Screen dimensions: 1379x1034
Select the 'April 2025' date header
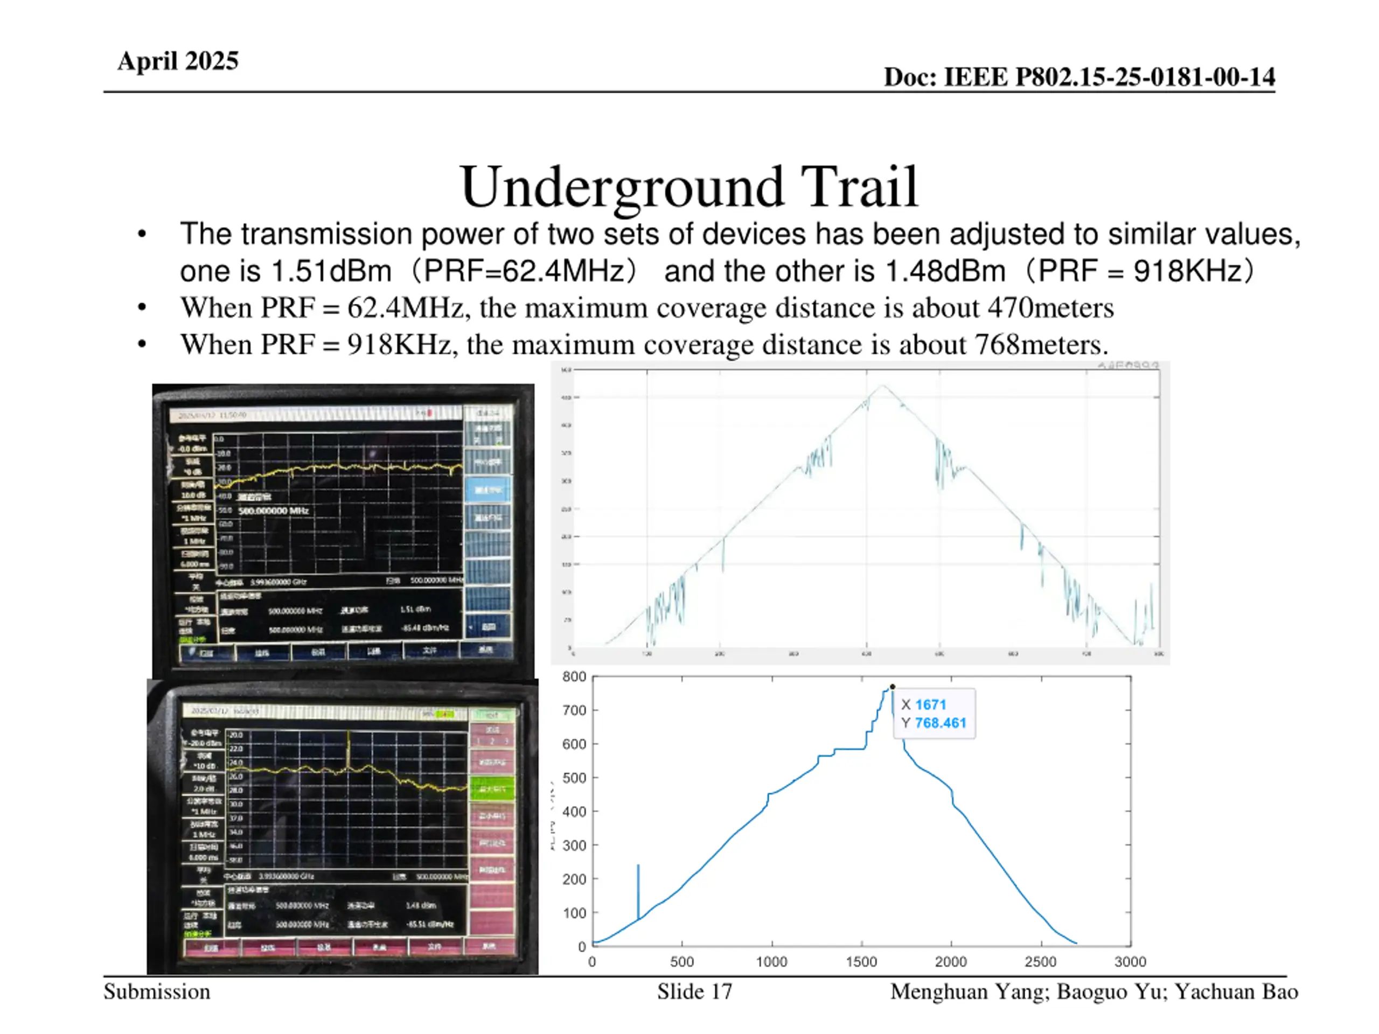178,61
